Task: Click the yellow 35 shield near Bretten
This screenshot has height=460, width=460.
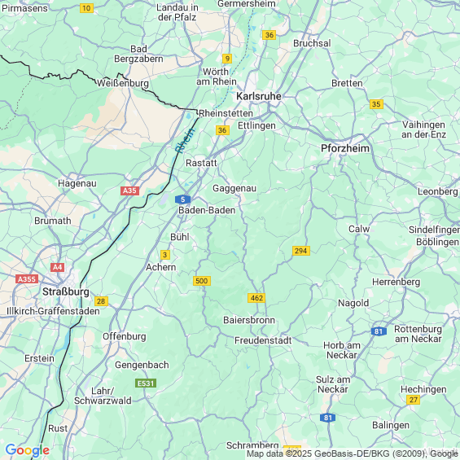Action: (376, 104)
